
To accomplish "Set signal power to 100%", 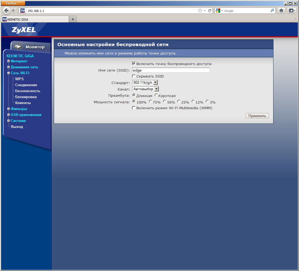I will [134, 101].
